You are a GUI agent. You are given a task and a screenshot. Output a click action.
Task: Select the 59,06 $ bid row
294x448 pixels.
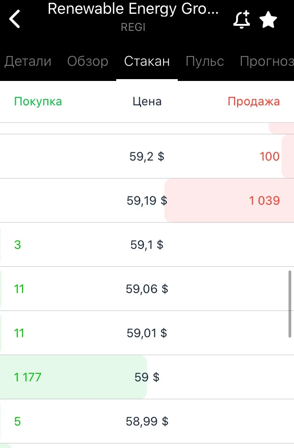point(147,289)
